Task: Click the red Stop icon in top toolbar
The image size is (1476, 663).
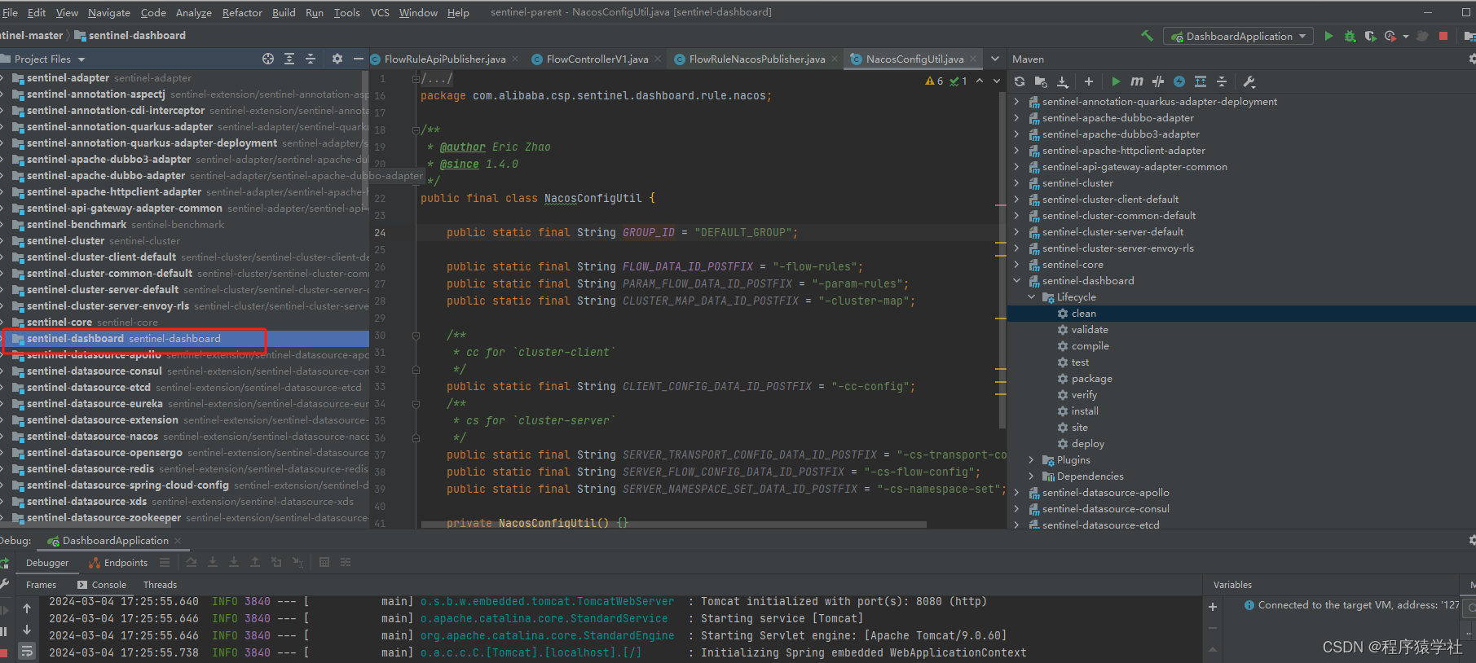Action: 1443,36
